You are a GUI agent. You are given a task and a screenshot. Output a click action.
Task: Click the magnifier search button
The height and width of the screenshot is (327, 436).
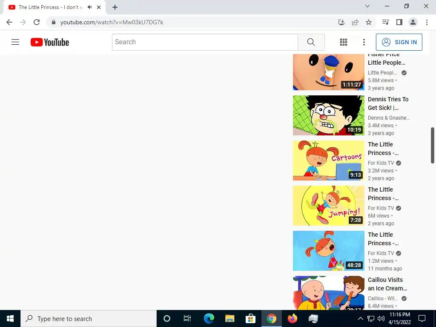click(x=311, y=42)
